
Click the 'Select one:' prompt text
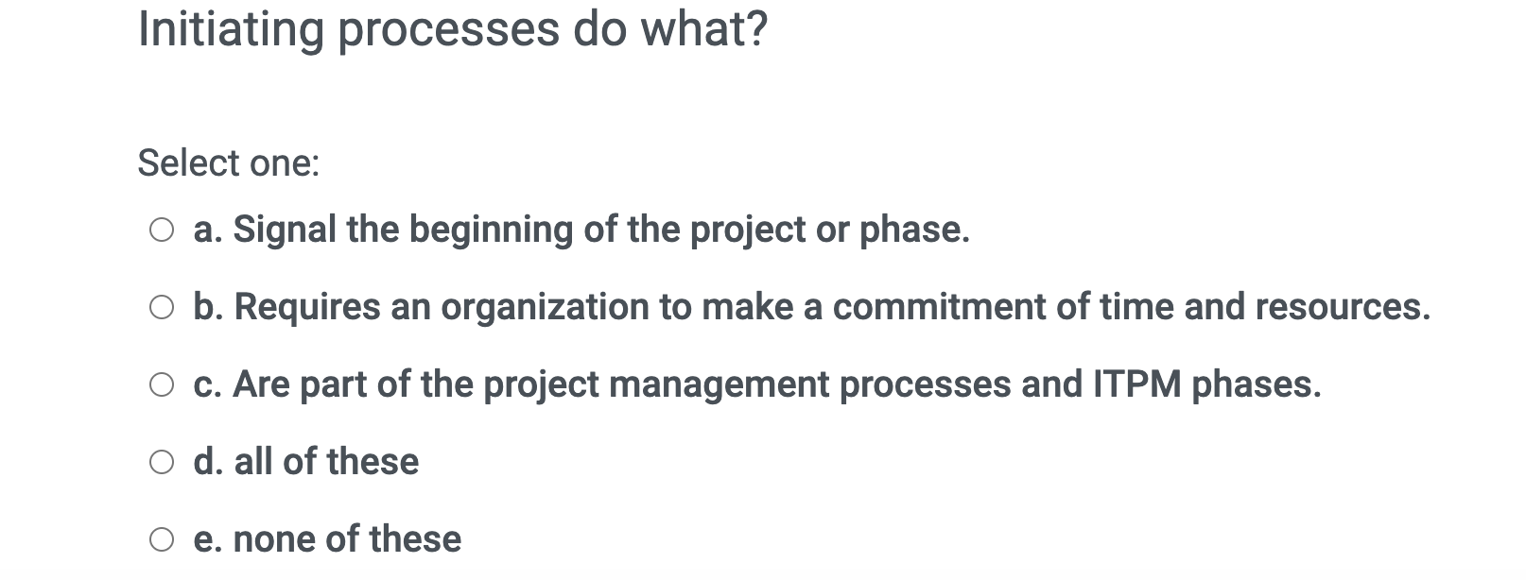228,162
